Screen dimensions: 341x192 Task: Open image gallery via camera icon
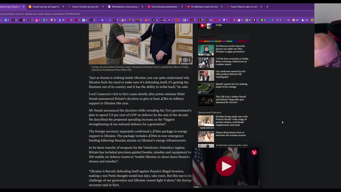point(187,60)
